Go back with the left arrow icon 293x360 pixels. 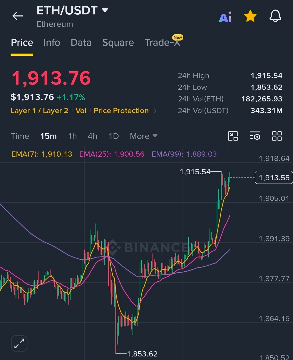coord(18,16)
